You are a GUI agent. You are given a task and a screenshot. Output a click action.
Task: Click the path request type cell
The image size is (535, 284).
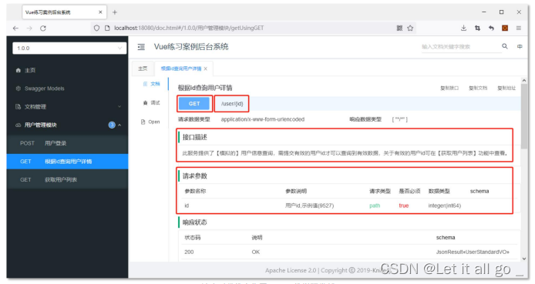coord(375,205)
